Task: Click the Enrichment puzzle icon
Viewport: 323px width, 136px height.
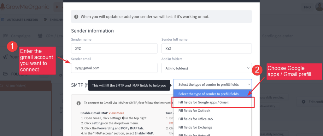Action: [45, 20]
